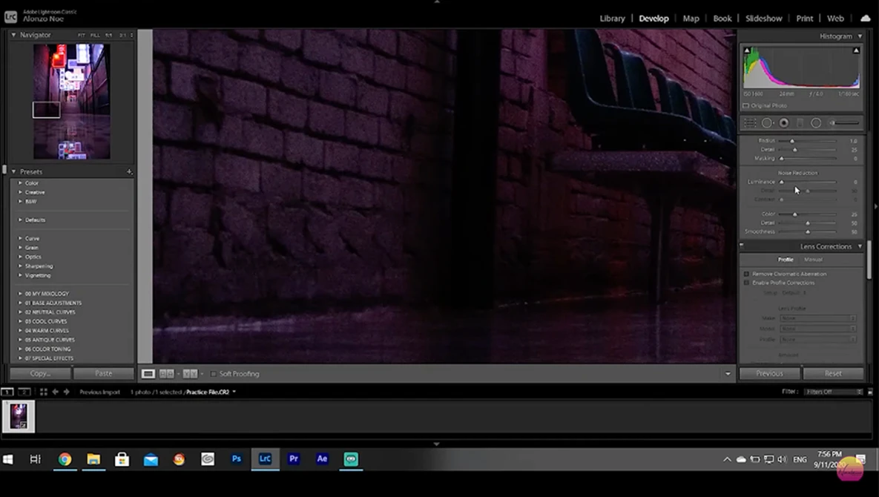Click the Copy... button

pyautogui.click(x=40, y=373)
